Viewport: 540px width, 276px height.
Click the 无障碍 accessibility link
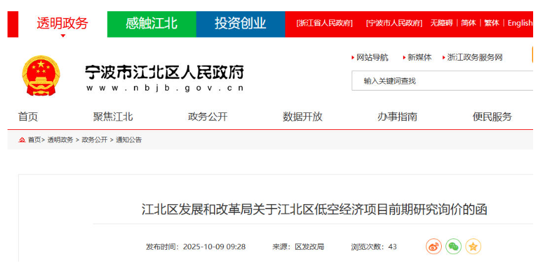tap(442, 23)
